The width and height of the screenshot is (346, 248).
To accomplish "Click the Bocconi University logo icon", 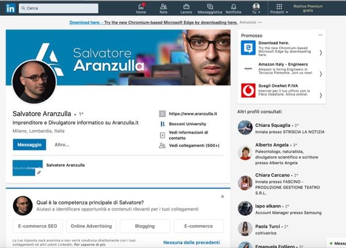I will coord(162,124).
